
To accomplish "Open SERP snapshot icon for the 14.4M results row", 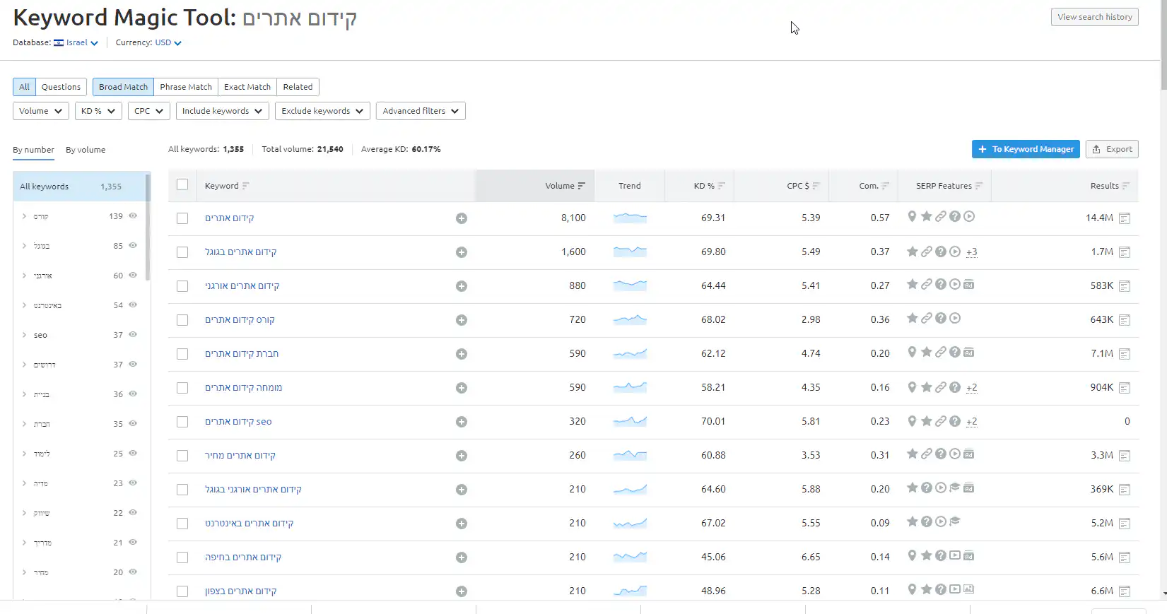I will coord(1125,218).
